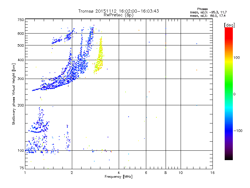This screenshot has height=188, width=250.
Task: Click y-axis tick label '600'
Action: click(21, 34)
